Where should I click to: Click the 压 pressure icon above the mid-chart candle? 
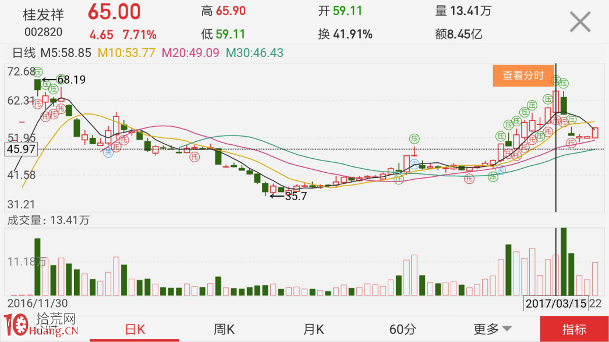click(414, 138)
